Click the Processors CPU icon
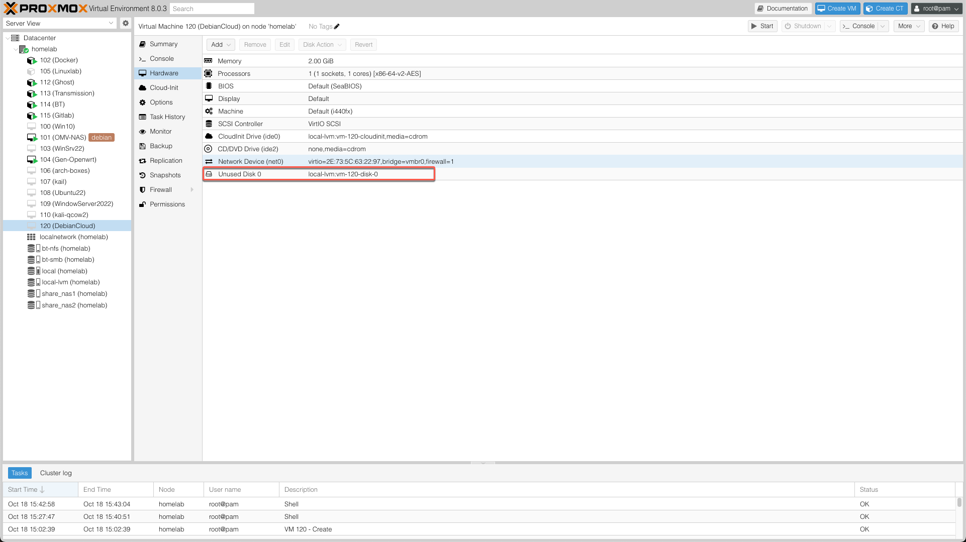This screenshot has width=966, height=542. pos(208,73)
